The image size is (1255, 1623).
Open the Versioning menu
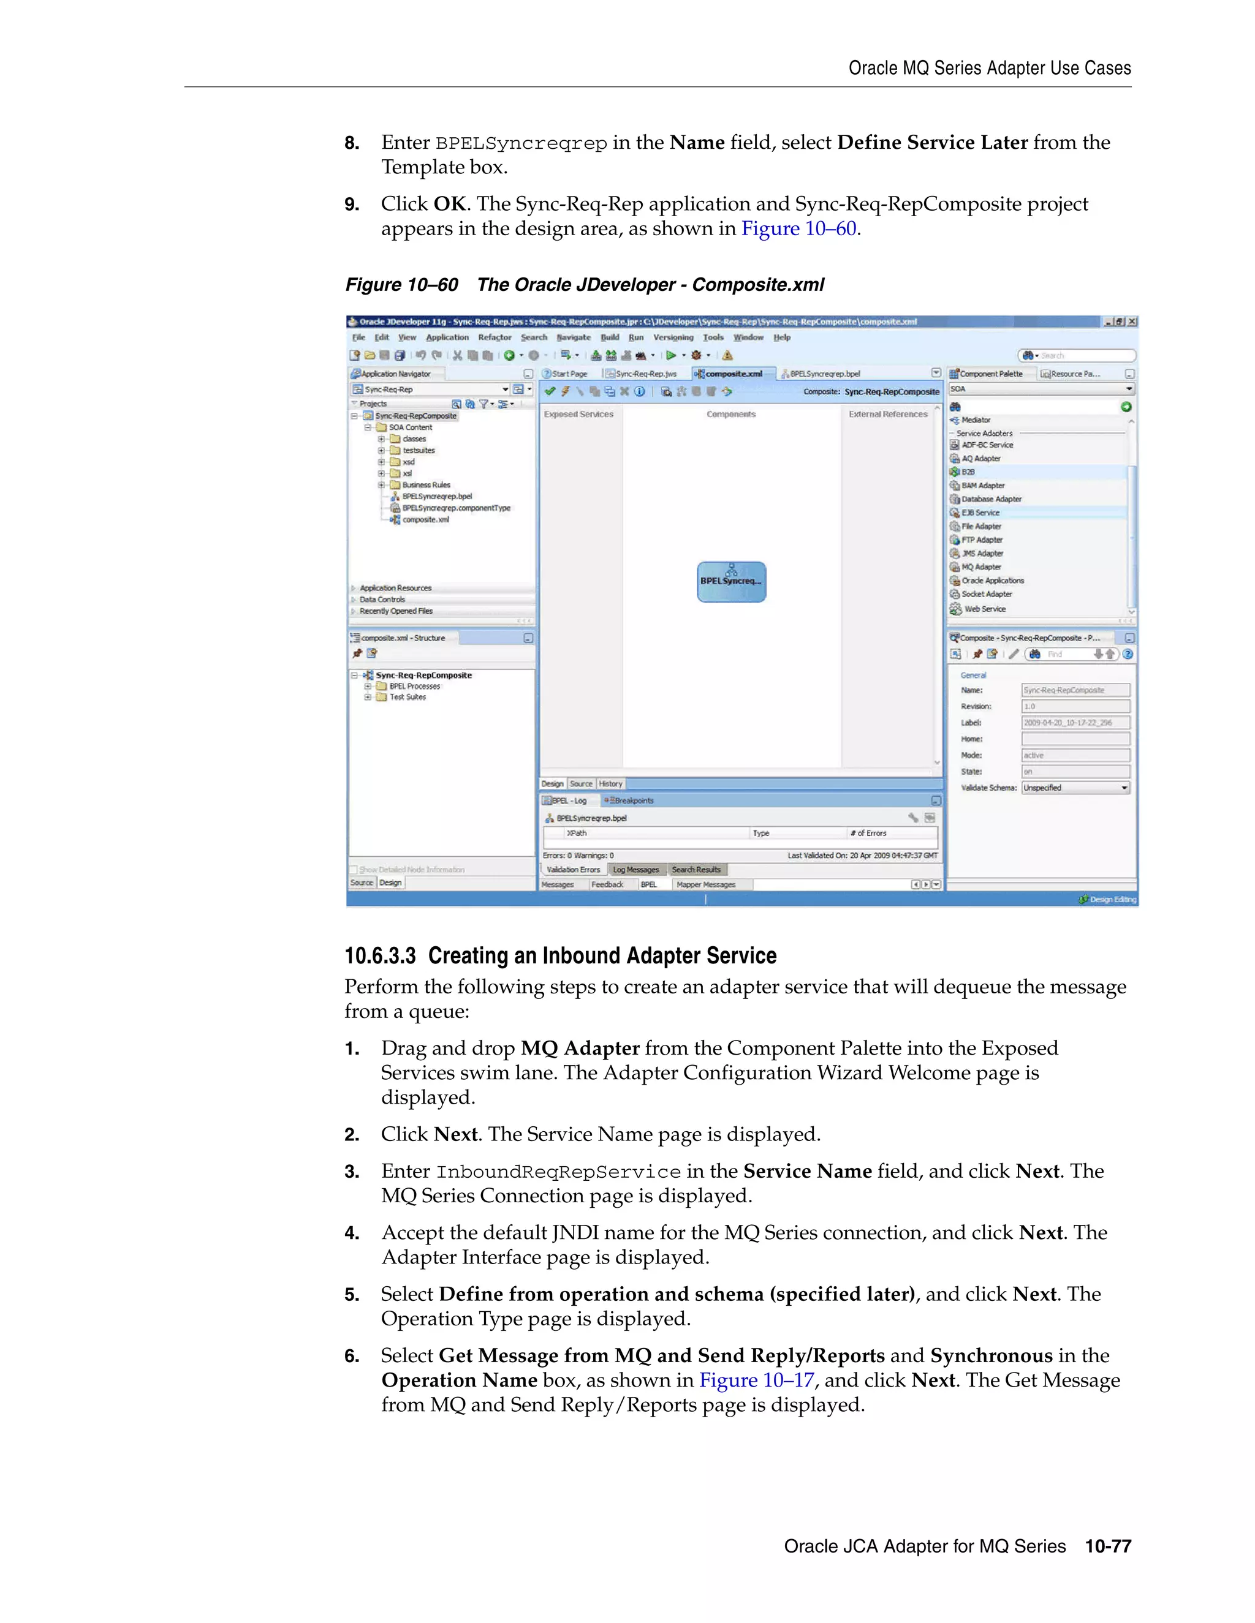pos(673,337)
